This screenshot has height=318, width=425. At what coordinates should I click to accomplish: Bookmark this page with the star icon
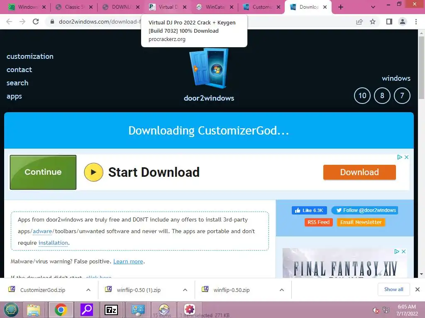click(373, 22)
